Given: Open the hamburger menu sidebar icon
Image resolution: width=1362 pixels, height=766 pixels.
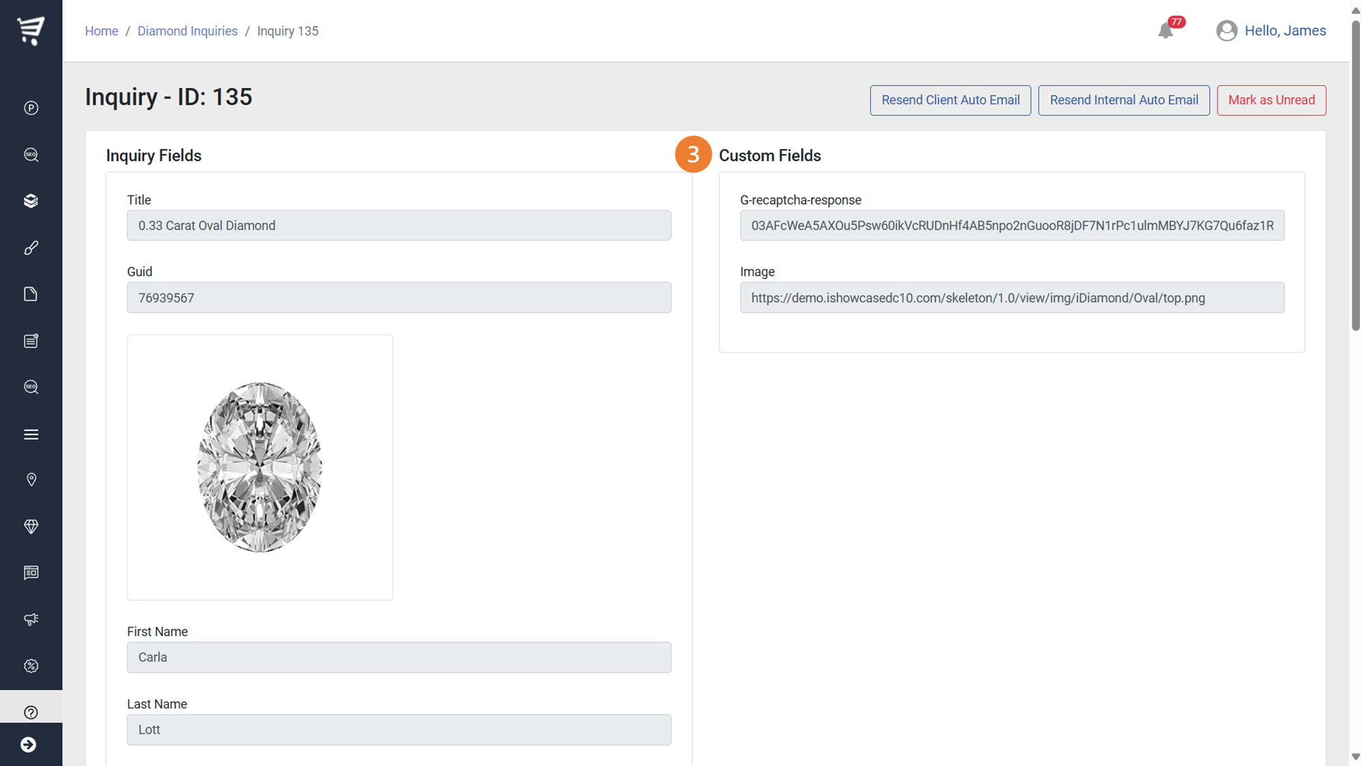Looking at the screenshot, I should pyautogui.click(x=31, y=434).
